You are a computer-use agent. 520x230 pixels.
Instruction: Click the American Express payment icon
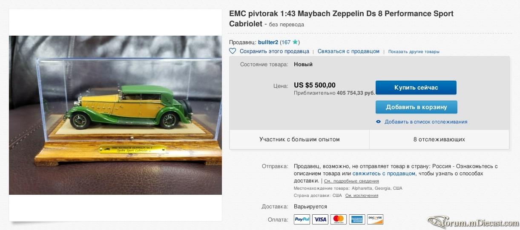click(x=357, y=219)
